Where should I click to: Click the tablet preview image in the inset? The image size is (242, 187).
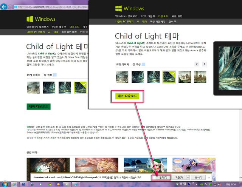tap(228, 68)
